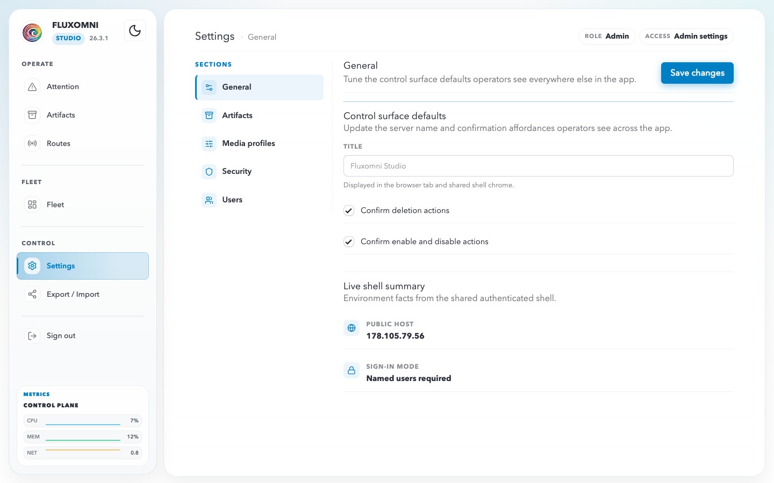Click the Sign out door arrow icon
Viewport: 774px width, 483px height.
point(32,336)
